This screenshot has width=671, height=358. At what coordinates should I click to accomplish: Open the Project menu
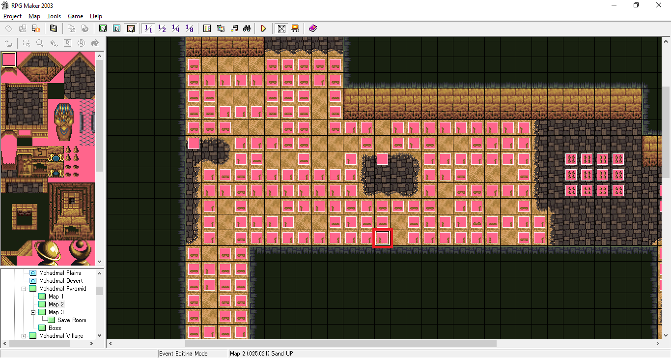13,16
